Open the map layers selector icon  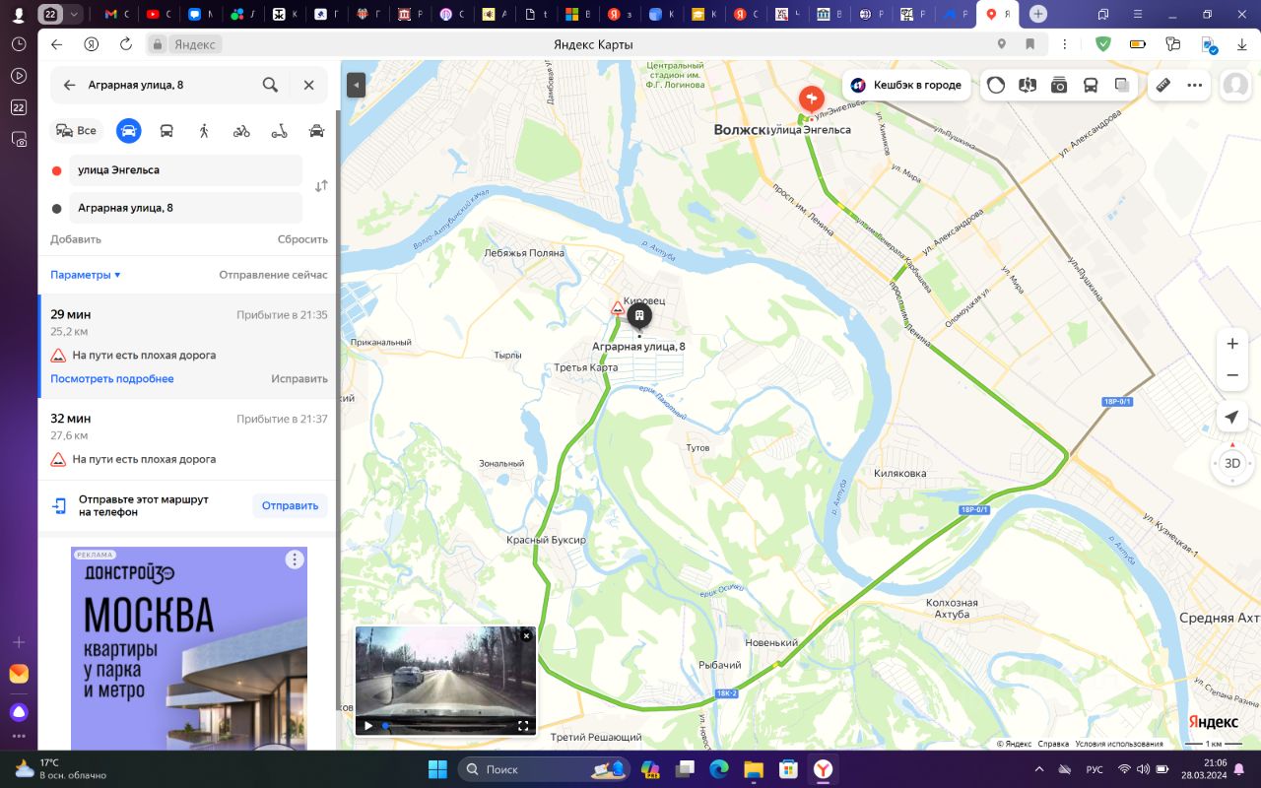point(1122,85)
